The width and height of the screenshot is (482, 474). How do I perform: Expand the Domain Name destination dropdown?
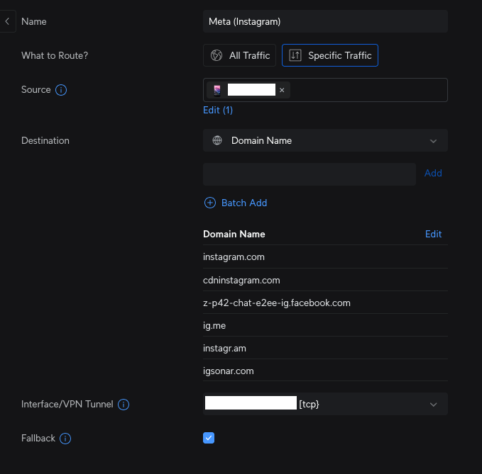coord(433,141)
